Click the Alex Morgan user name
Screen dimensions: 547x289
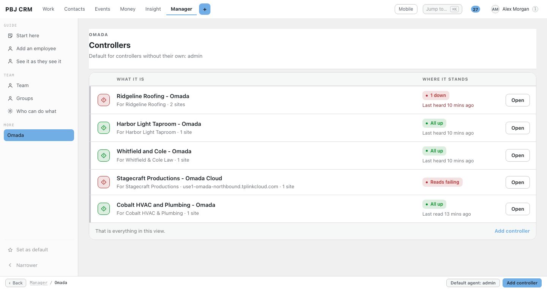click(516, 9)
